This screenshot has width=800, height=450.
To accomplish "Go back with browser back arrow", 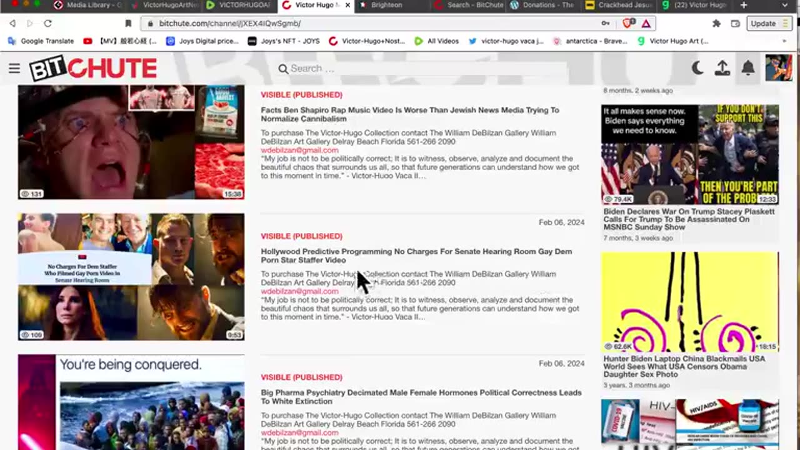I will tap(12, 23).
